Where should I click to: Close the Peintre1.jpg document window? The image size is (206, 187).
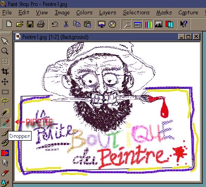point(196,37)
